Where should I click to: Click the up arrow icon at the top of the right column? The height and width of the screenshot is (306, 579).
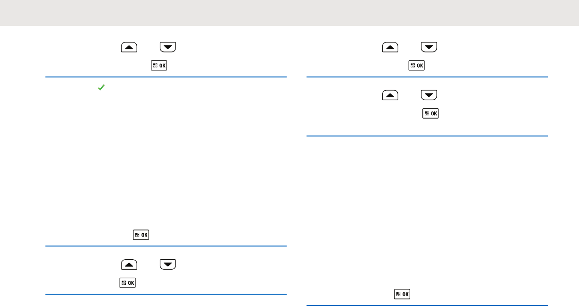click(390, 47)
